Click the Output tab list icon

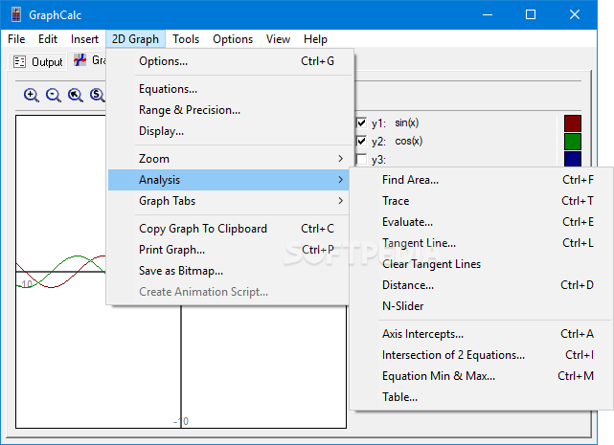point(19,62)
